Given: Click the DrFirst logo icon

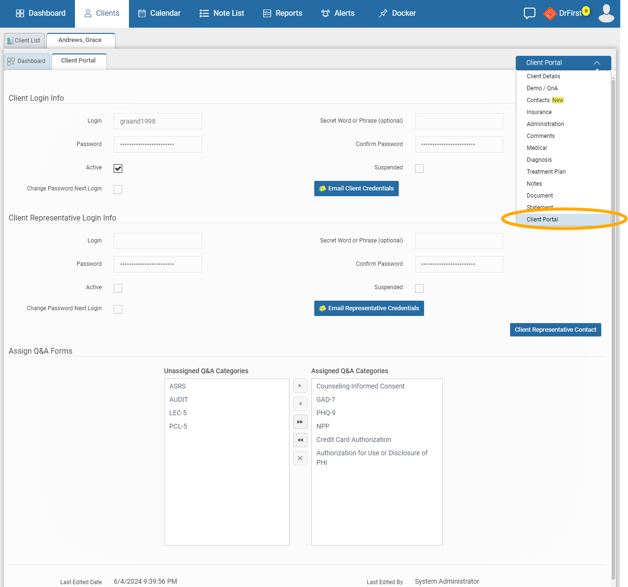Looking at the screenshot, I should pyautogui.click(x=550, y=13).
